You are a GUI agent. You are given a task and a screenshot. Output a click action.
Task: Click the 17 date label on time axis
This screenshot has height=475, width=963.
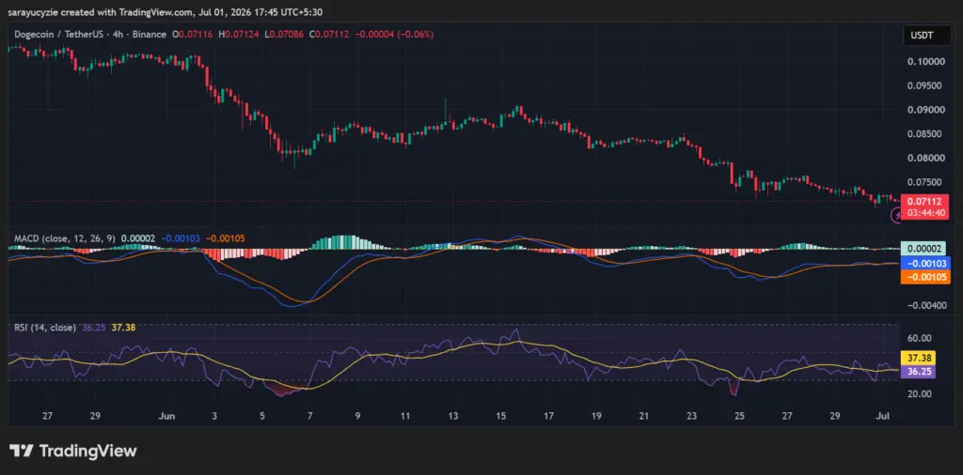tap(548, 416)
